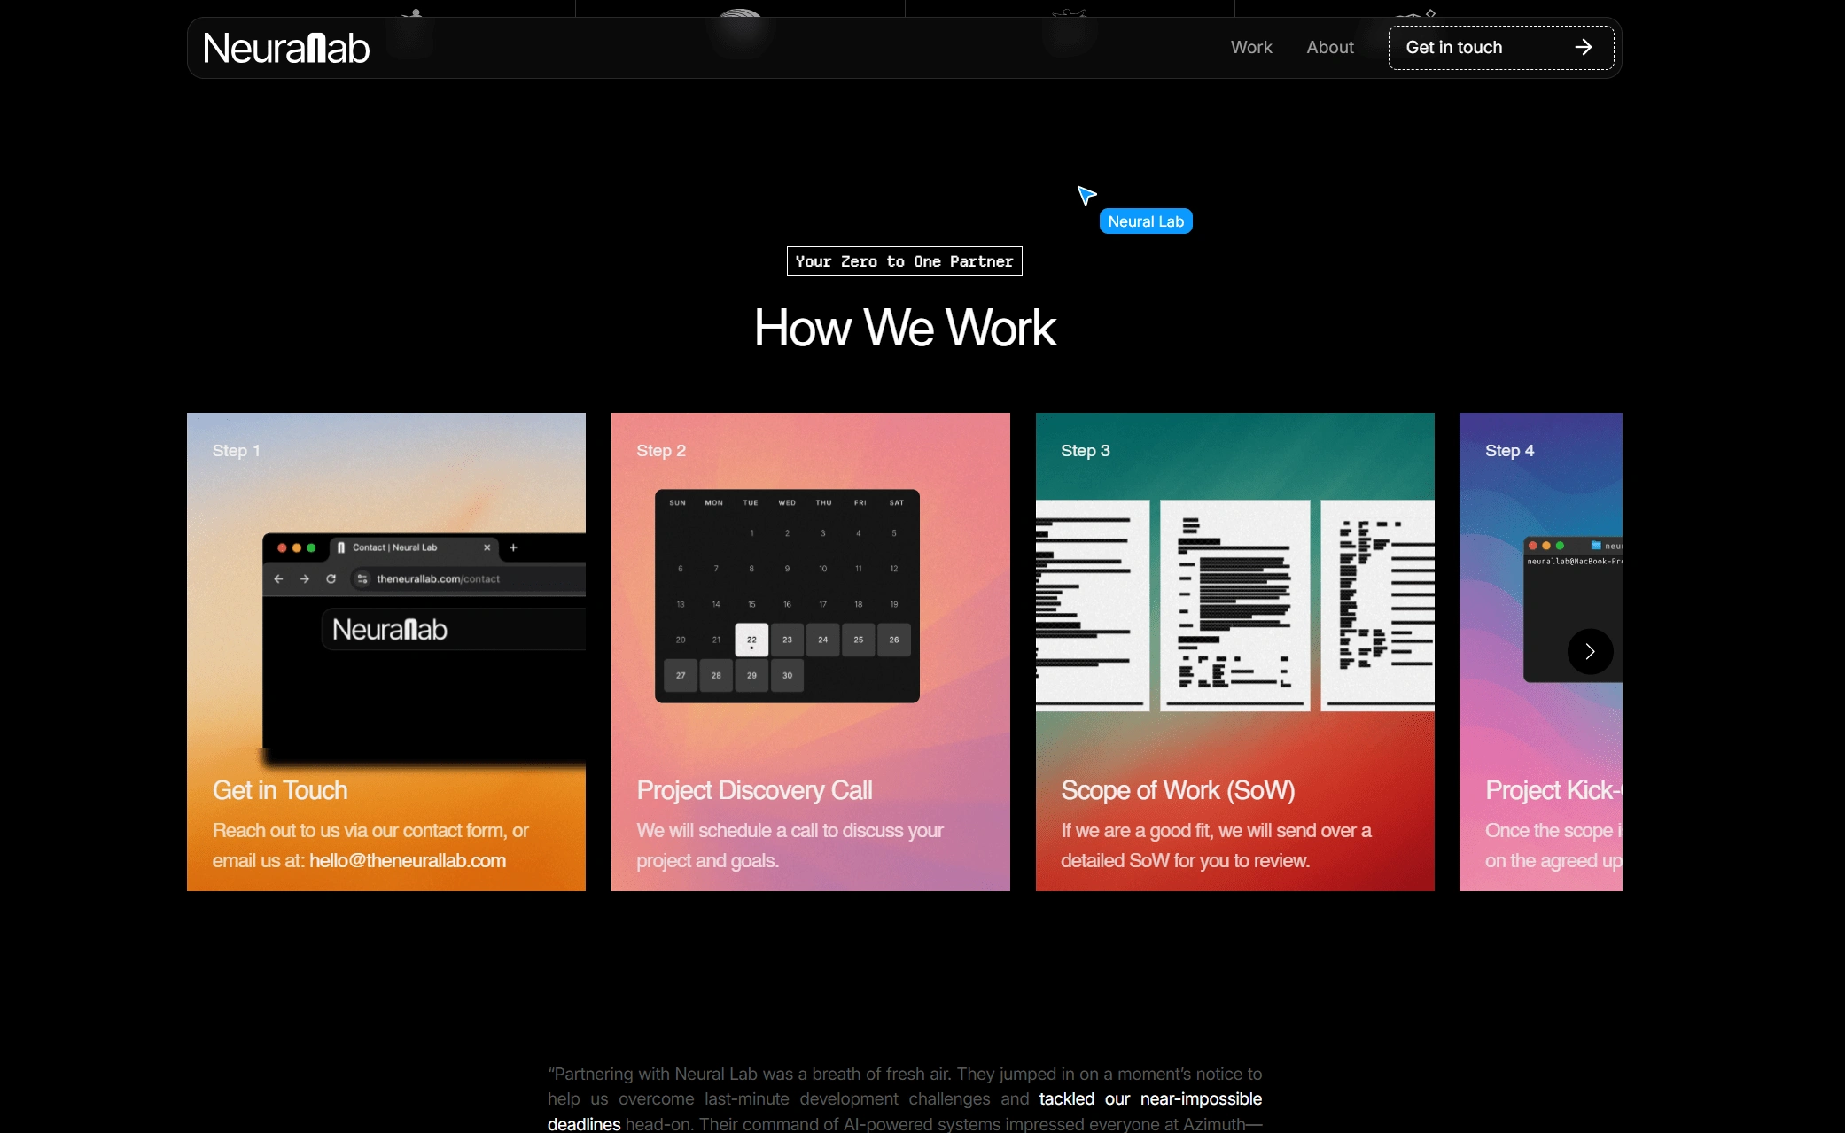Open the About navigation link
This screenshot has width=1845, height=1133.
click(1329, 48)
